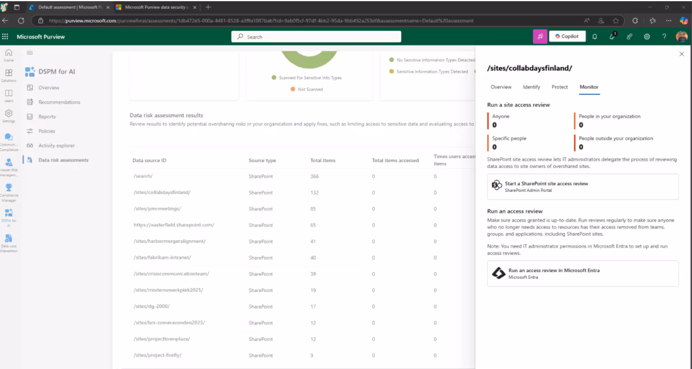This screenshot has width=692, height=369.
Task: Open a new browser tab
Action: tap(208, 7)
